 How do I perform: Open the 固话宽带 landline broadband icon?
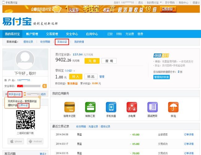point(152,107)
